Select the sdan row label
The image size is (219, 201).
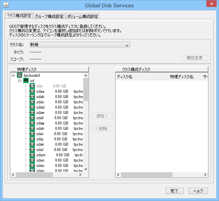[x=40, y=160]
